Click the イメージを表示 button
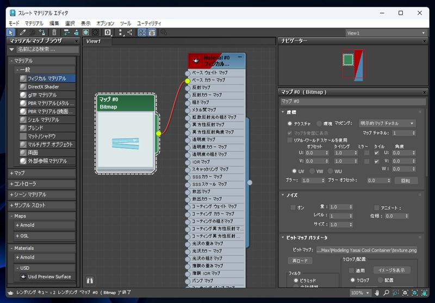Viewport: 435px width, 303px height. 391,270
